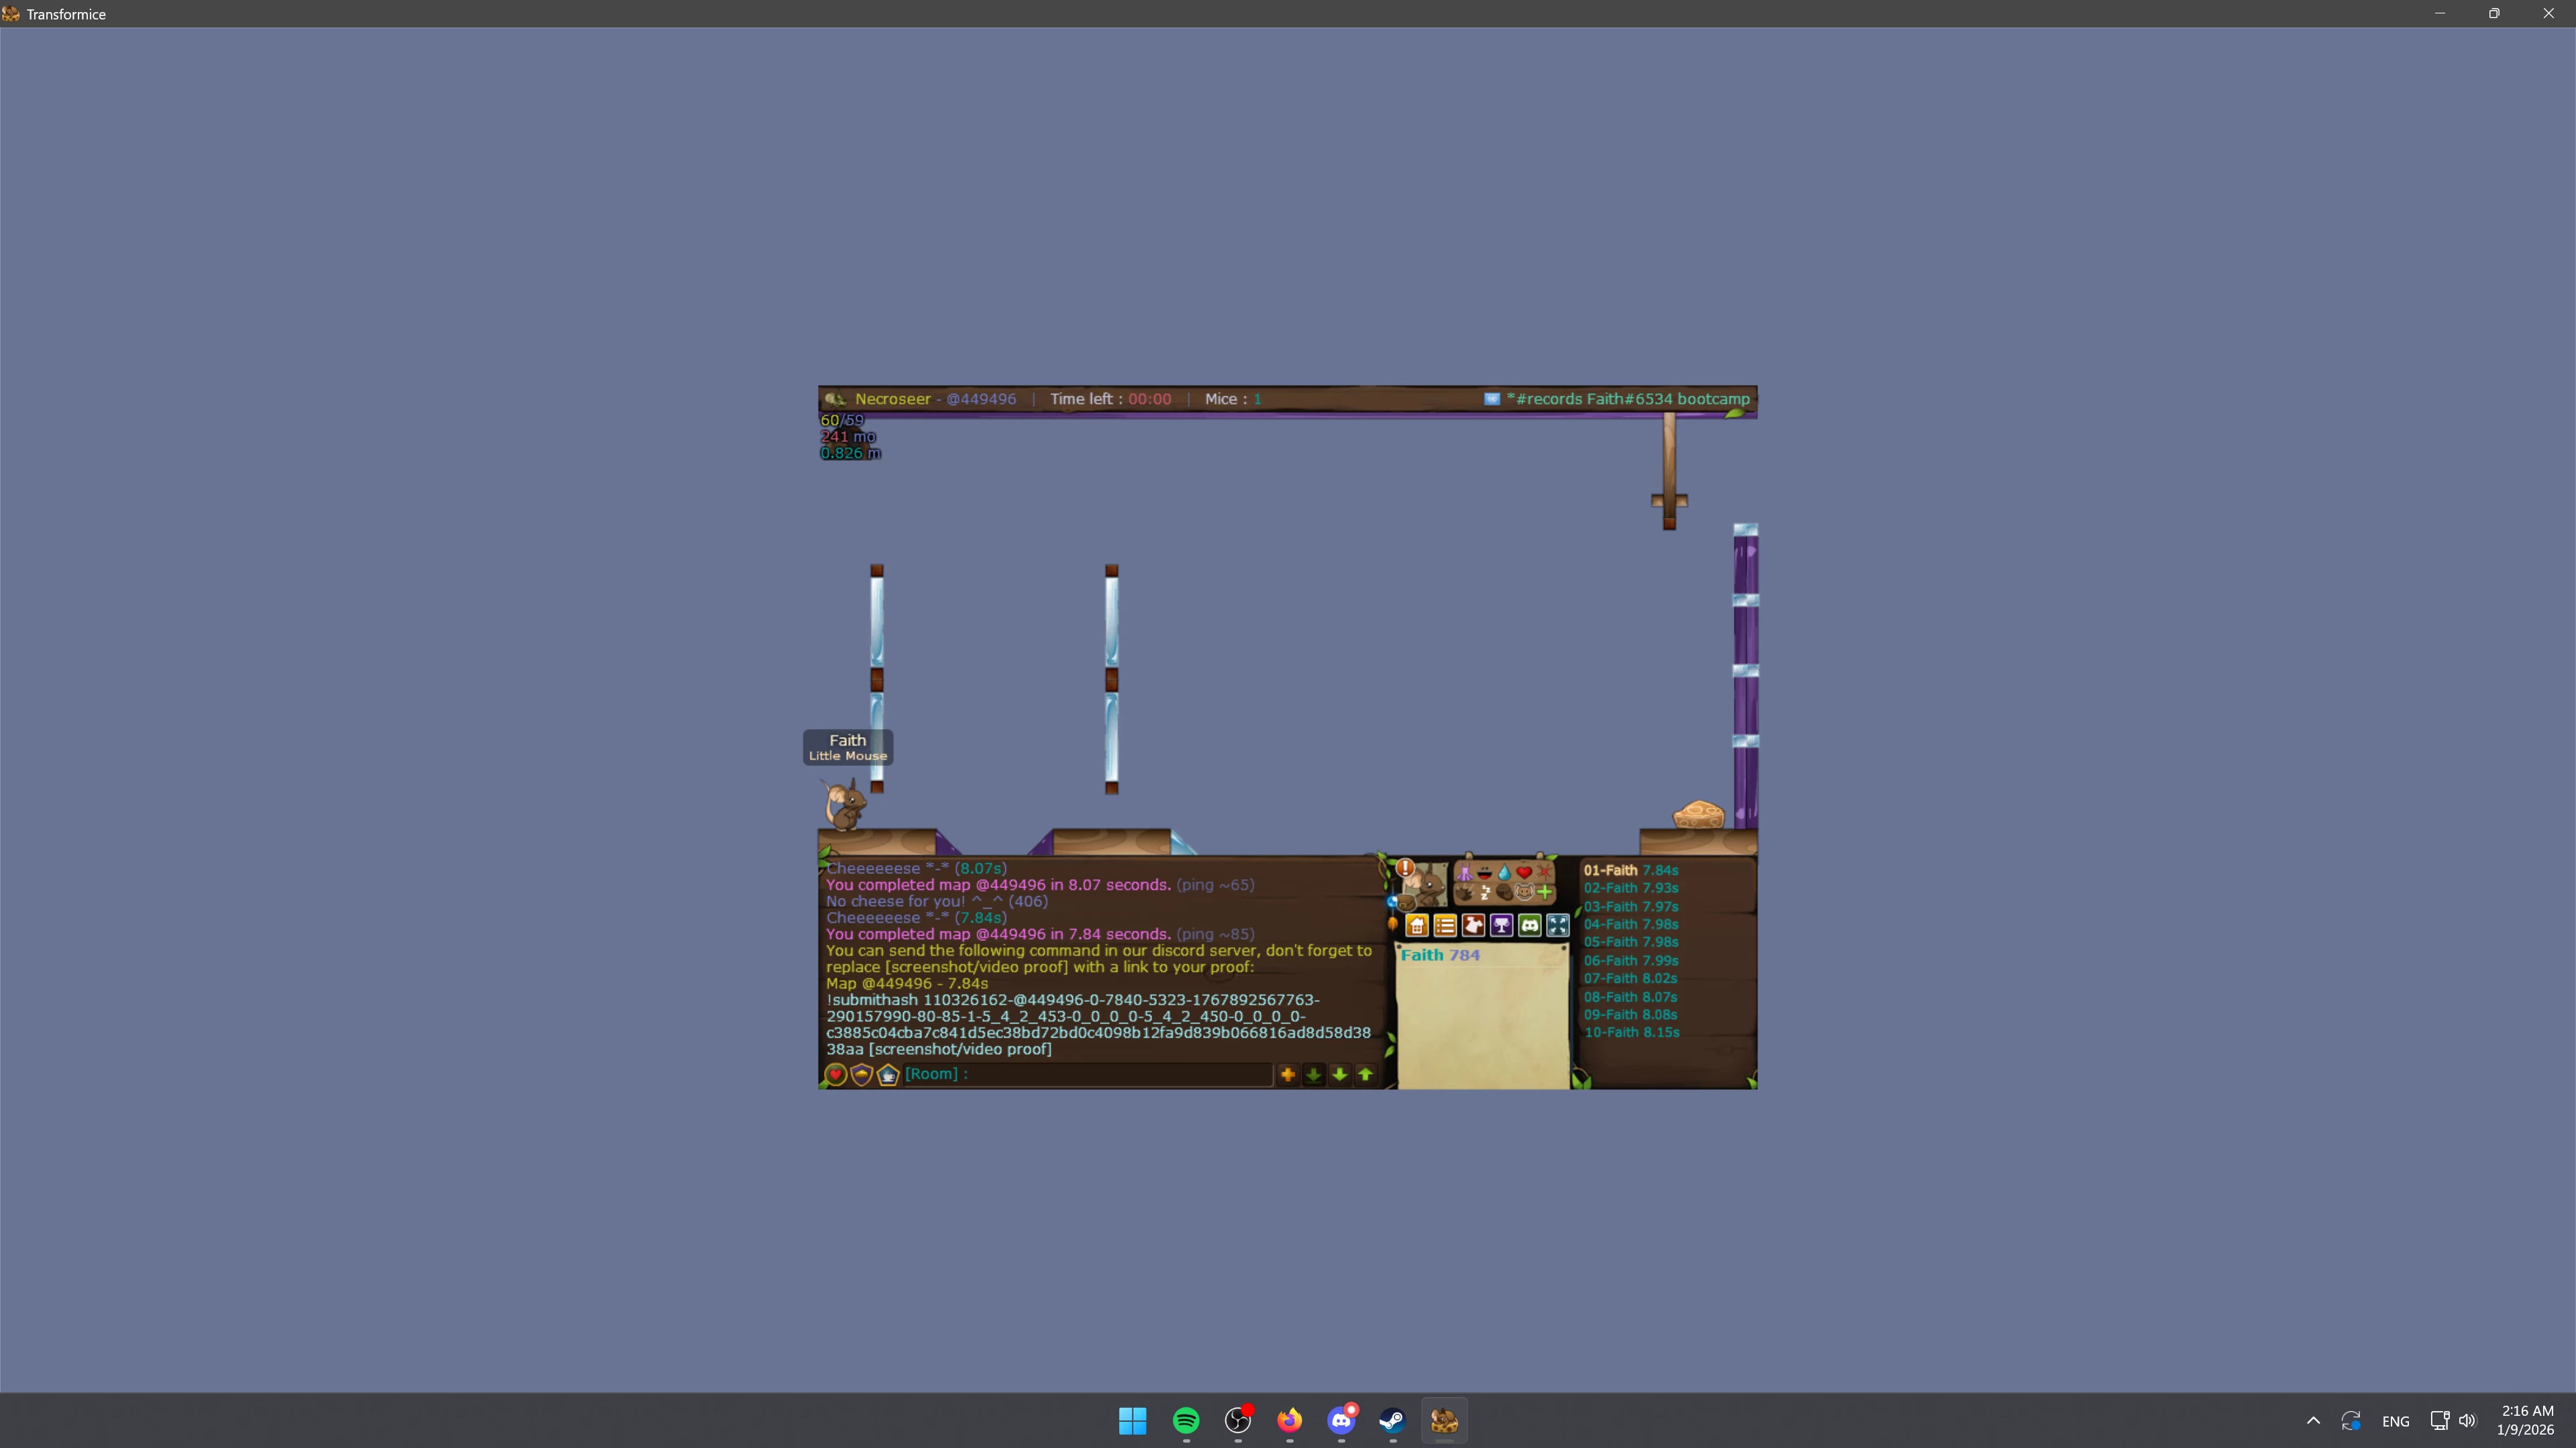
Task: Open the friends list heart icon
Action: point(836,1074)
